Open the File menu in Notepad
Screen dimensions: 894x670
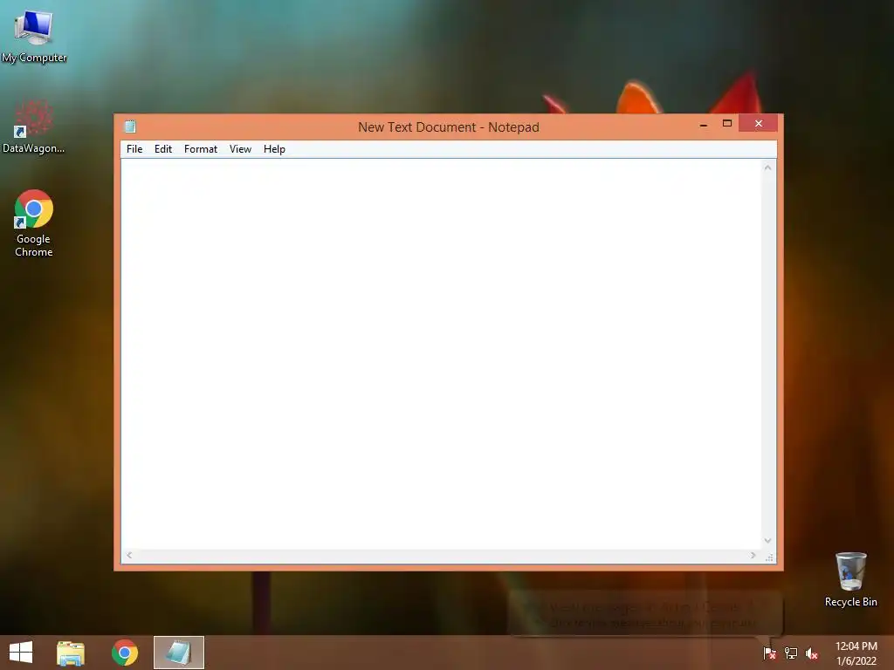[134, 149]
